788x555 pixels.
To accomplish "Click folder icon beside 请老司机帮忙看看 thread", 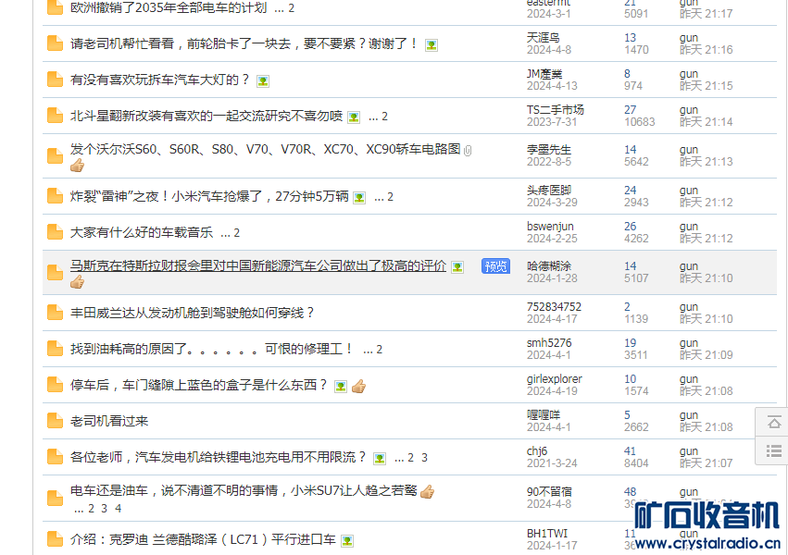I will click(x=55, y=43).
